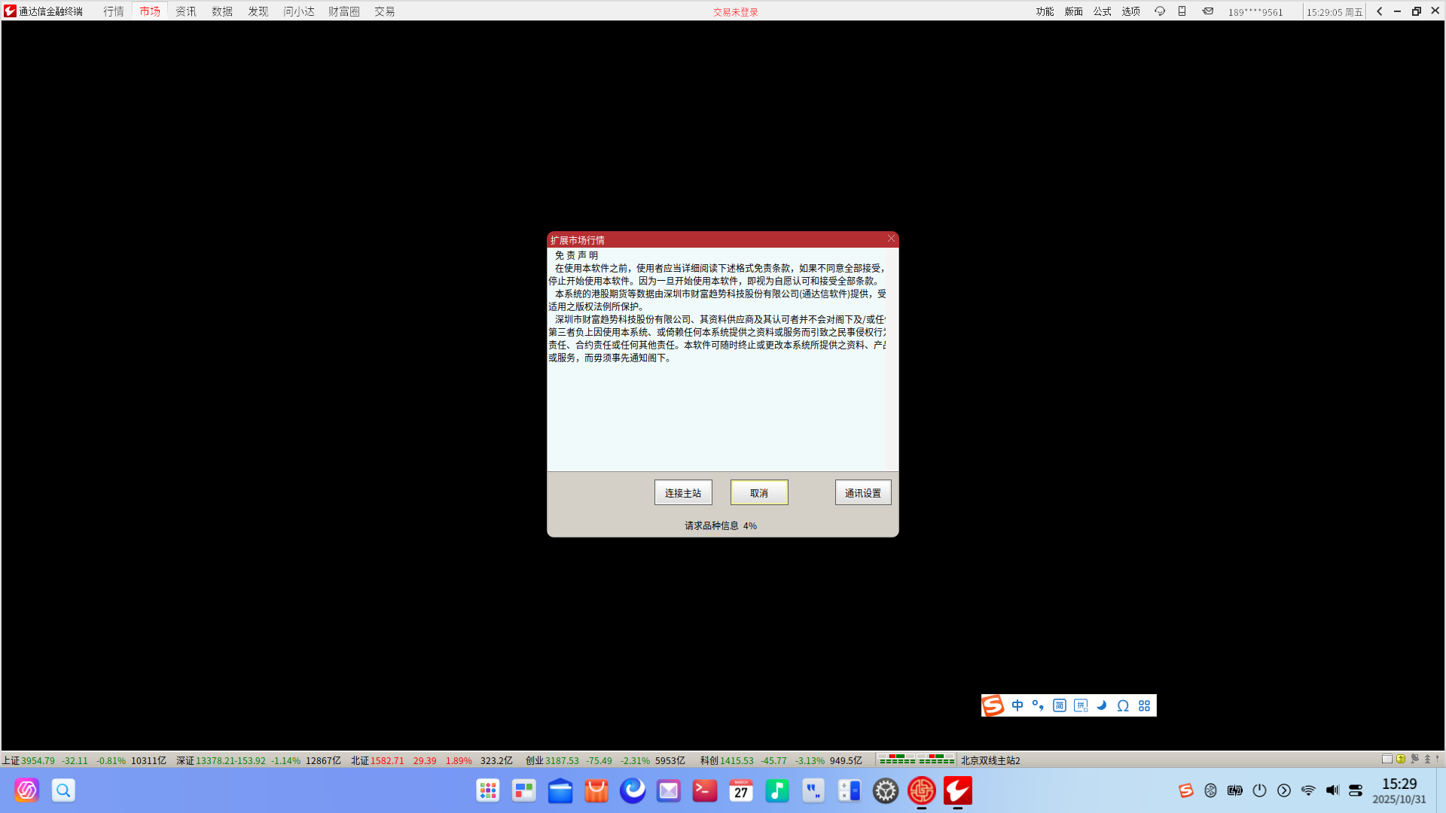This screenshot has width=1446, height=813.
Task: Open the 发现 menu
Action: 258,11
